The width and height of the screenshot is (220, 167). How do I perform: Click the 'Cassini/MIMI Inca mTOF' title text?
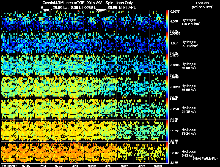tap(64, 3)
